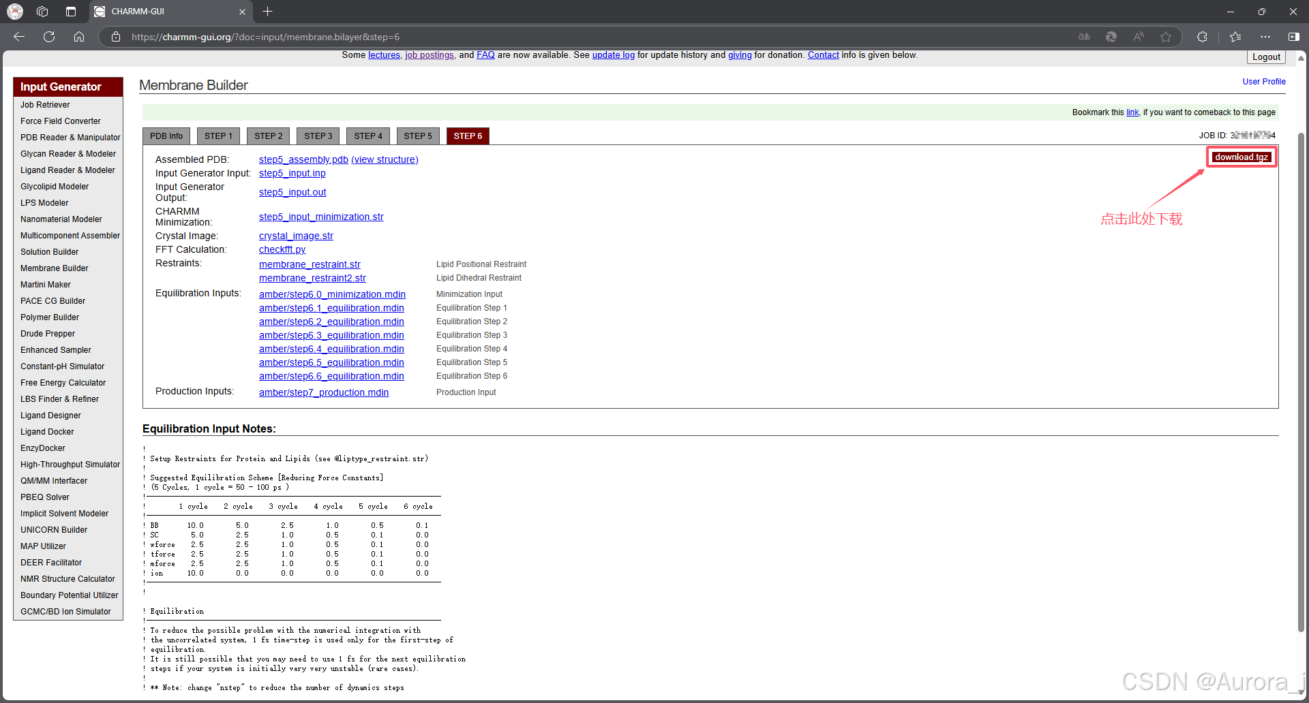1309x703 pixels.
Task: Log out with the Logout button
Action: 1266,57
